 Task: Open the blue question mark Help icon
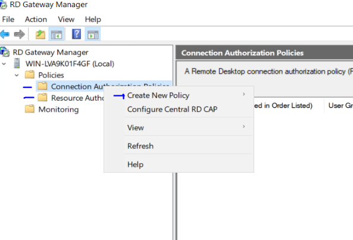click(x=77, y=34)
